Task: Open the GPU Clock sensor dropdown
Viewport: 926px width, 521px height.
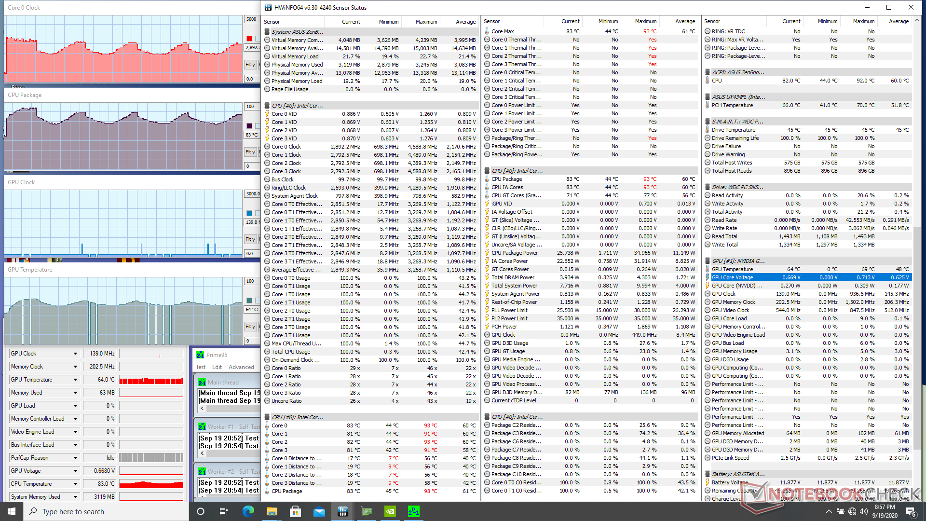Action: [75, 354]
